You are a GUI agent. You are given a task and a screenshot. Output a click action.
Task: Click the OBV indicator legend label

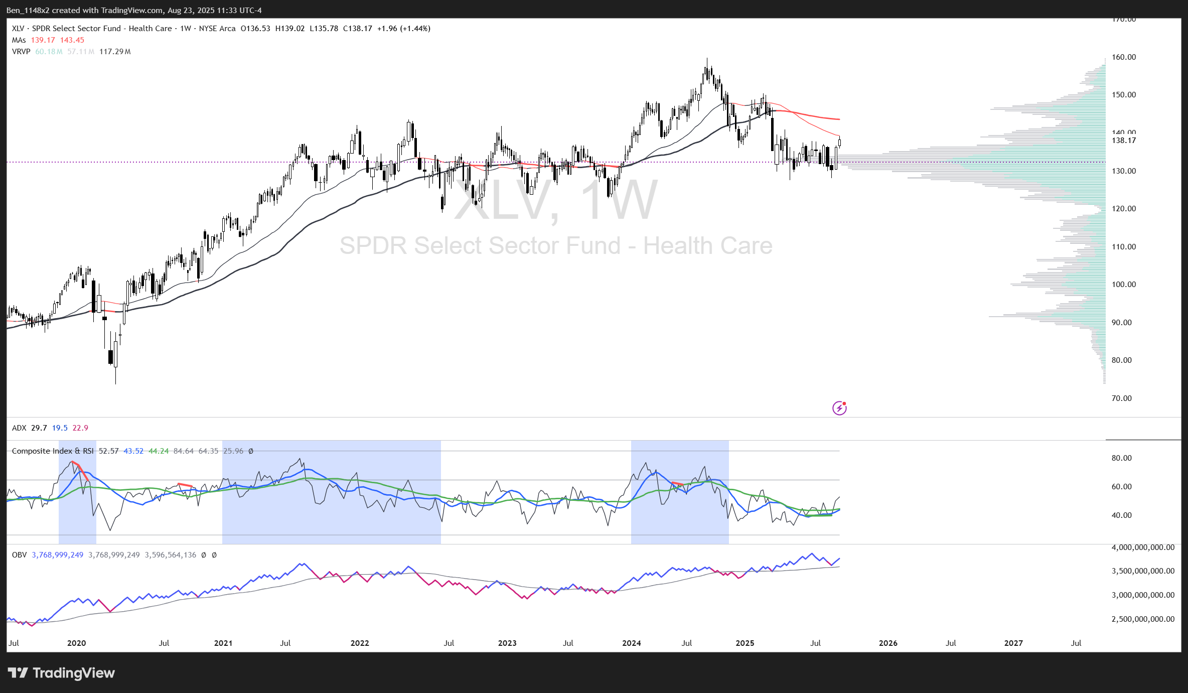(x=19, y=555)
